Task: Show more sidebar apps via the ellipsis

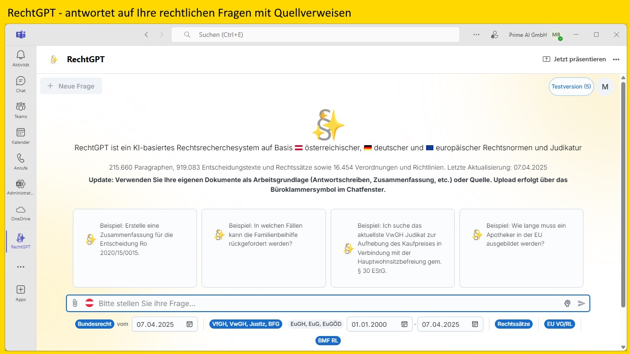Action: 21,266
